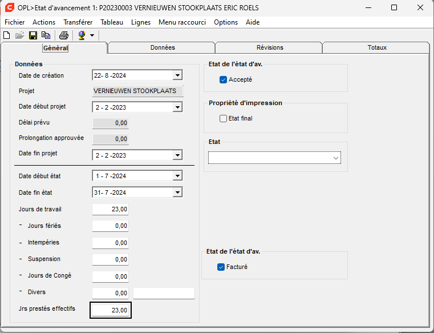Open the Date de création dropdown
The height and width of the screenshot is (333, 434).
click(177, 75)
